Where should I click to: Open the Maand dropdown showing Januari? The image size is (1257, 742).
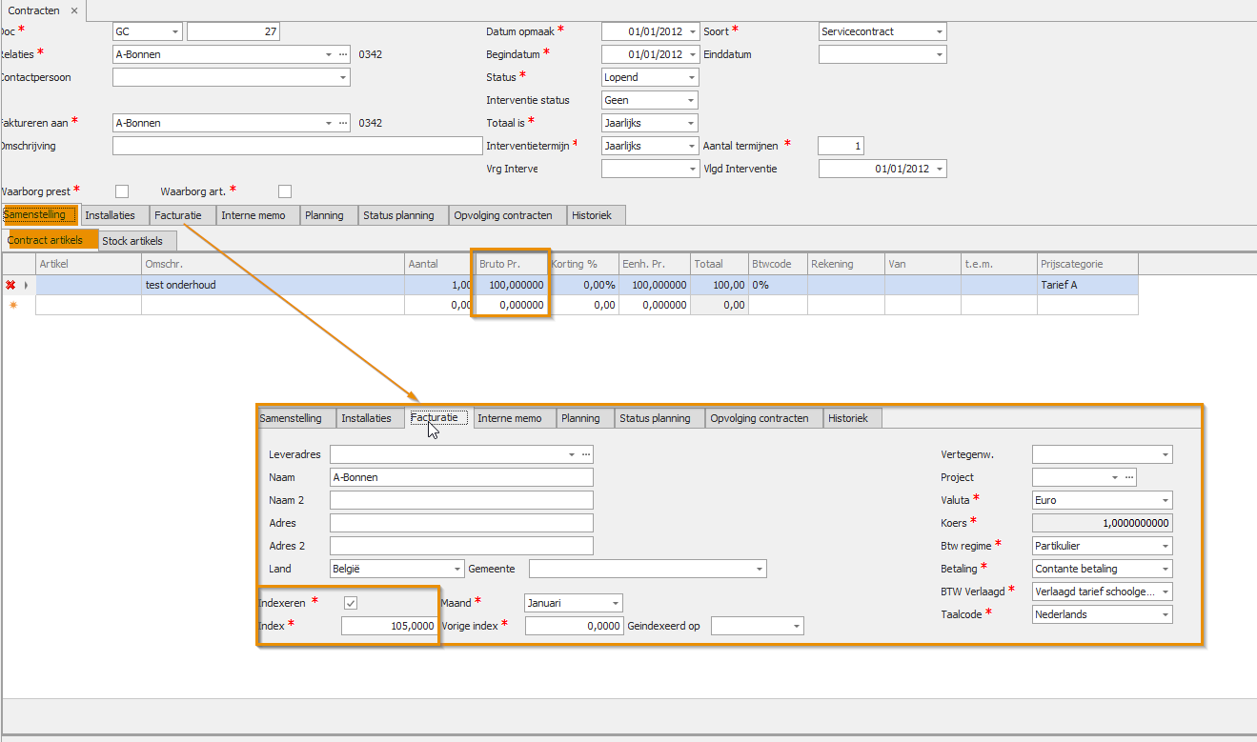(x=616, y=603)
